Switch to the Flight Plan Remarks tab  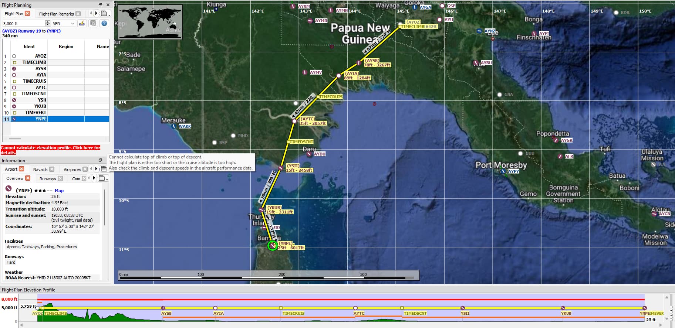56,14
